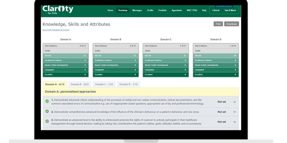Click the Clarity for FCPs logo
This screenshot has width=287, height=143.
pos(58,9)
